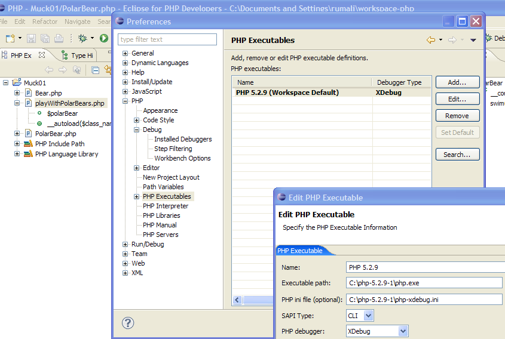Click Link with Editor icon in PHP Explorer
Screen dimensions: 505x339
(108, 70)
